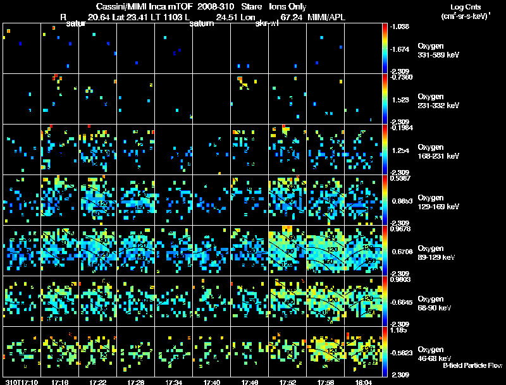Click the 17:16 time axis label
Viewport: 506px width, 385px height.
(59, 382)
